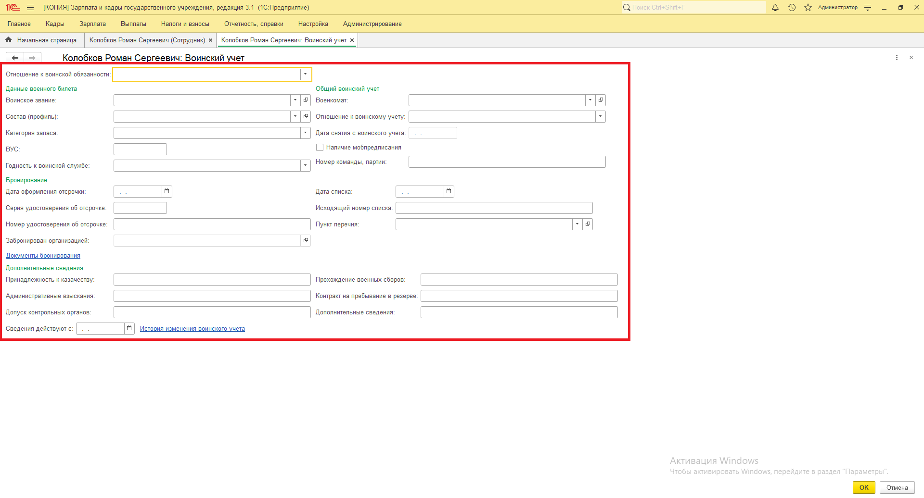Open the history clock icon
924x498 pixels.
point(792,8)
